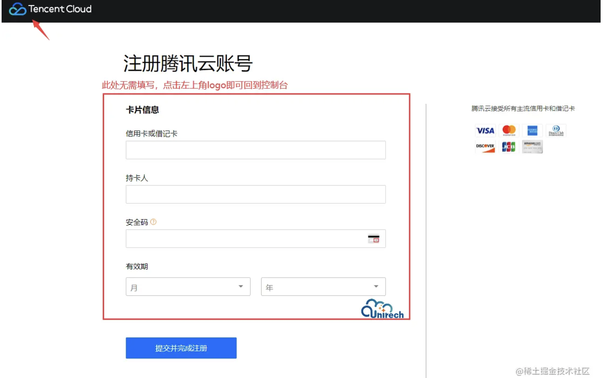Click the American Express card icon
The width and height of the screenshot is (603, 378).
coord(532,131)
